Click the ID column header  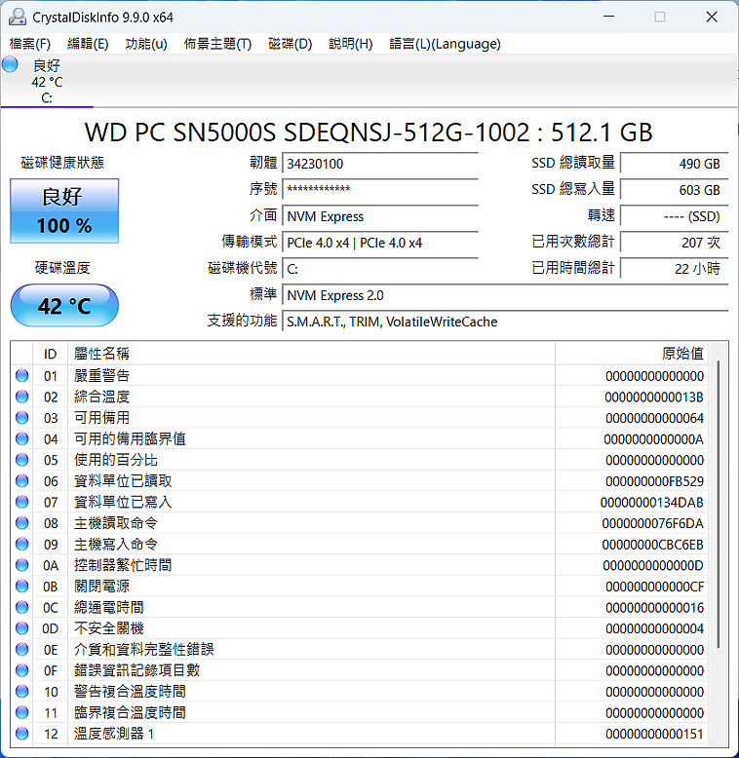pyautogui.click(x=51, y=354)
